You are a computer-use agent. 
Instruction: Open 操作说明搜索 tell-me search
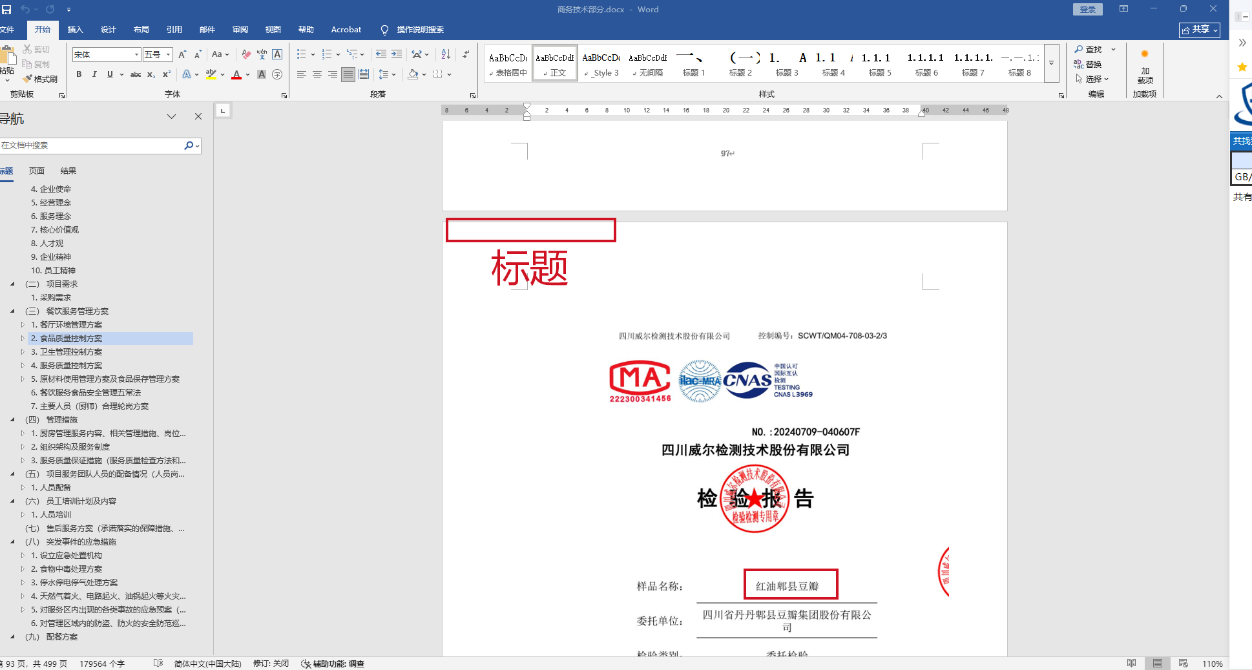click(413, 30)
